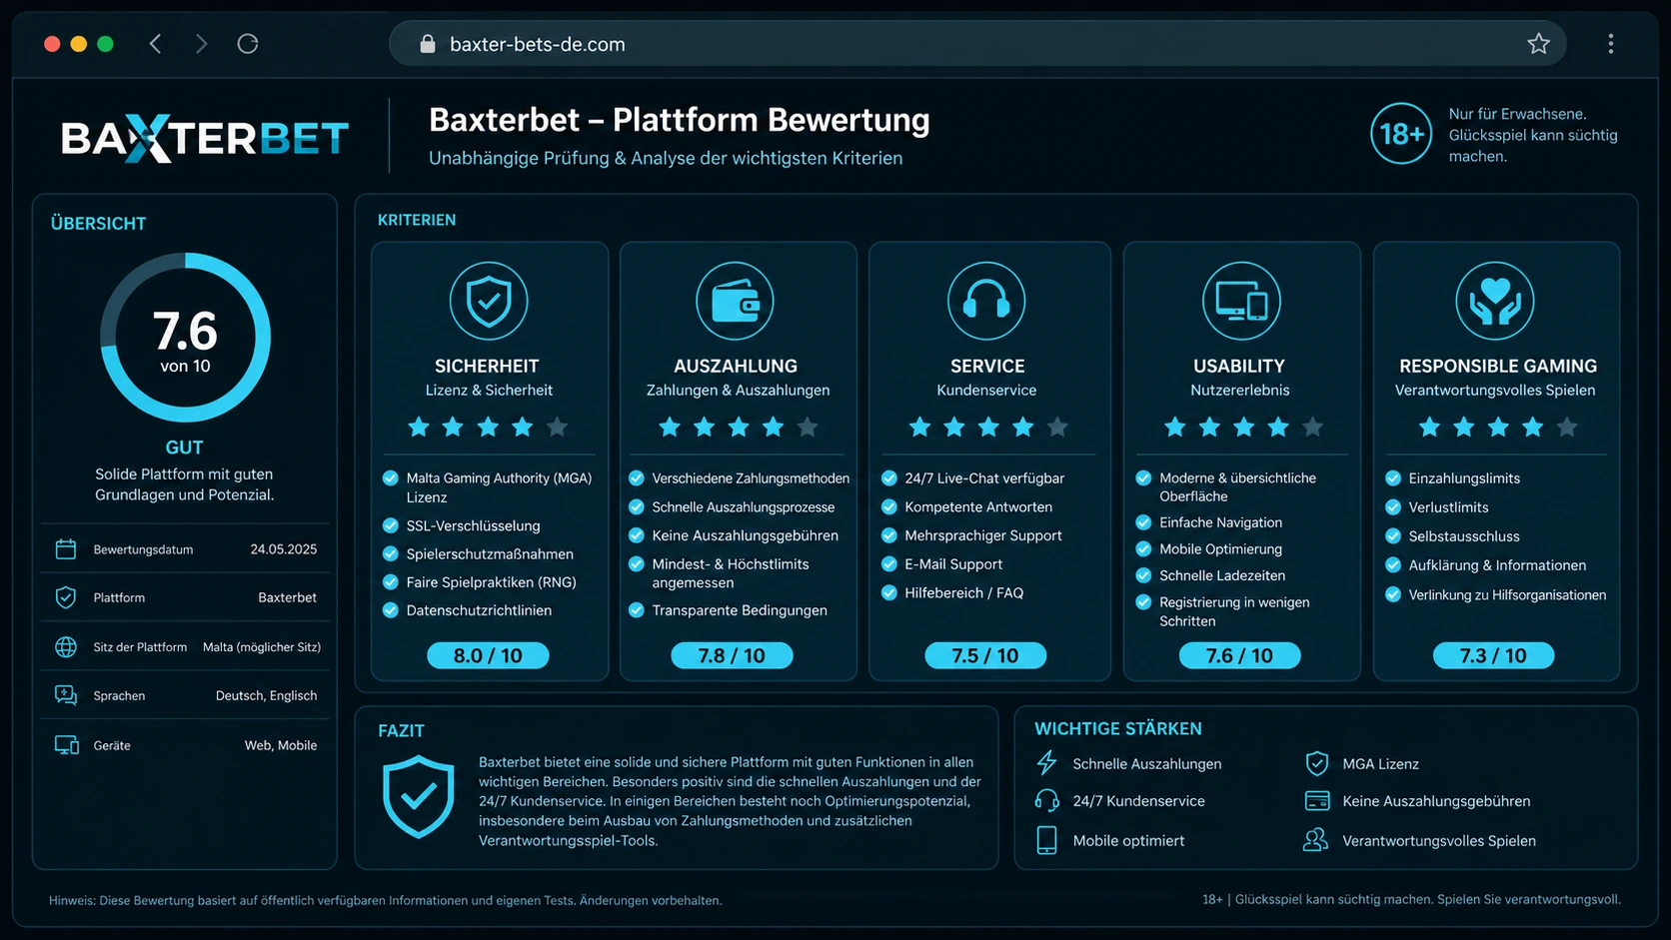Click checkmark next to Transparente Bedingungen
Viewport: 1671px width, 940px height.
(636, 610)
